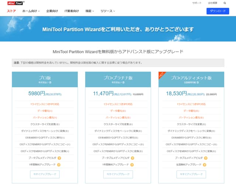Click info icon under the プロ・プラチナ版 heading

point(124,82)
